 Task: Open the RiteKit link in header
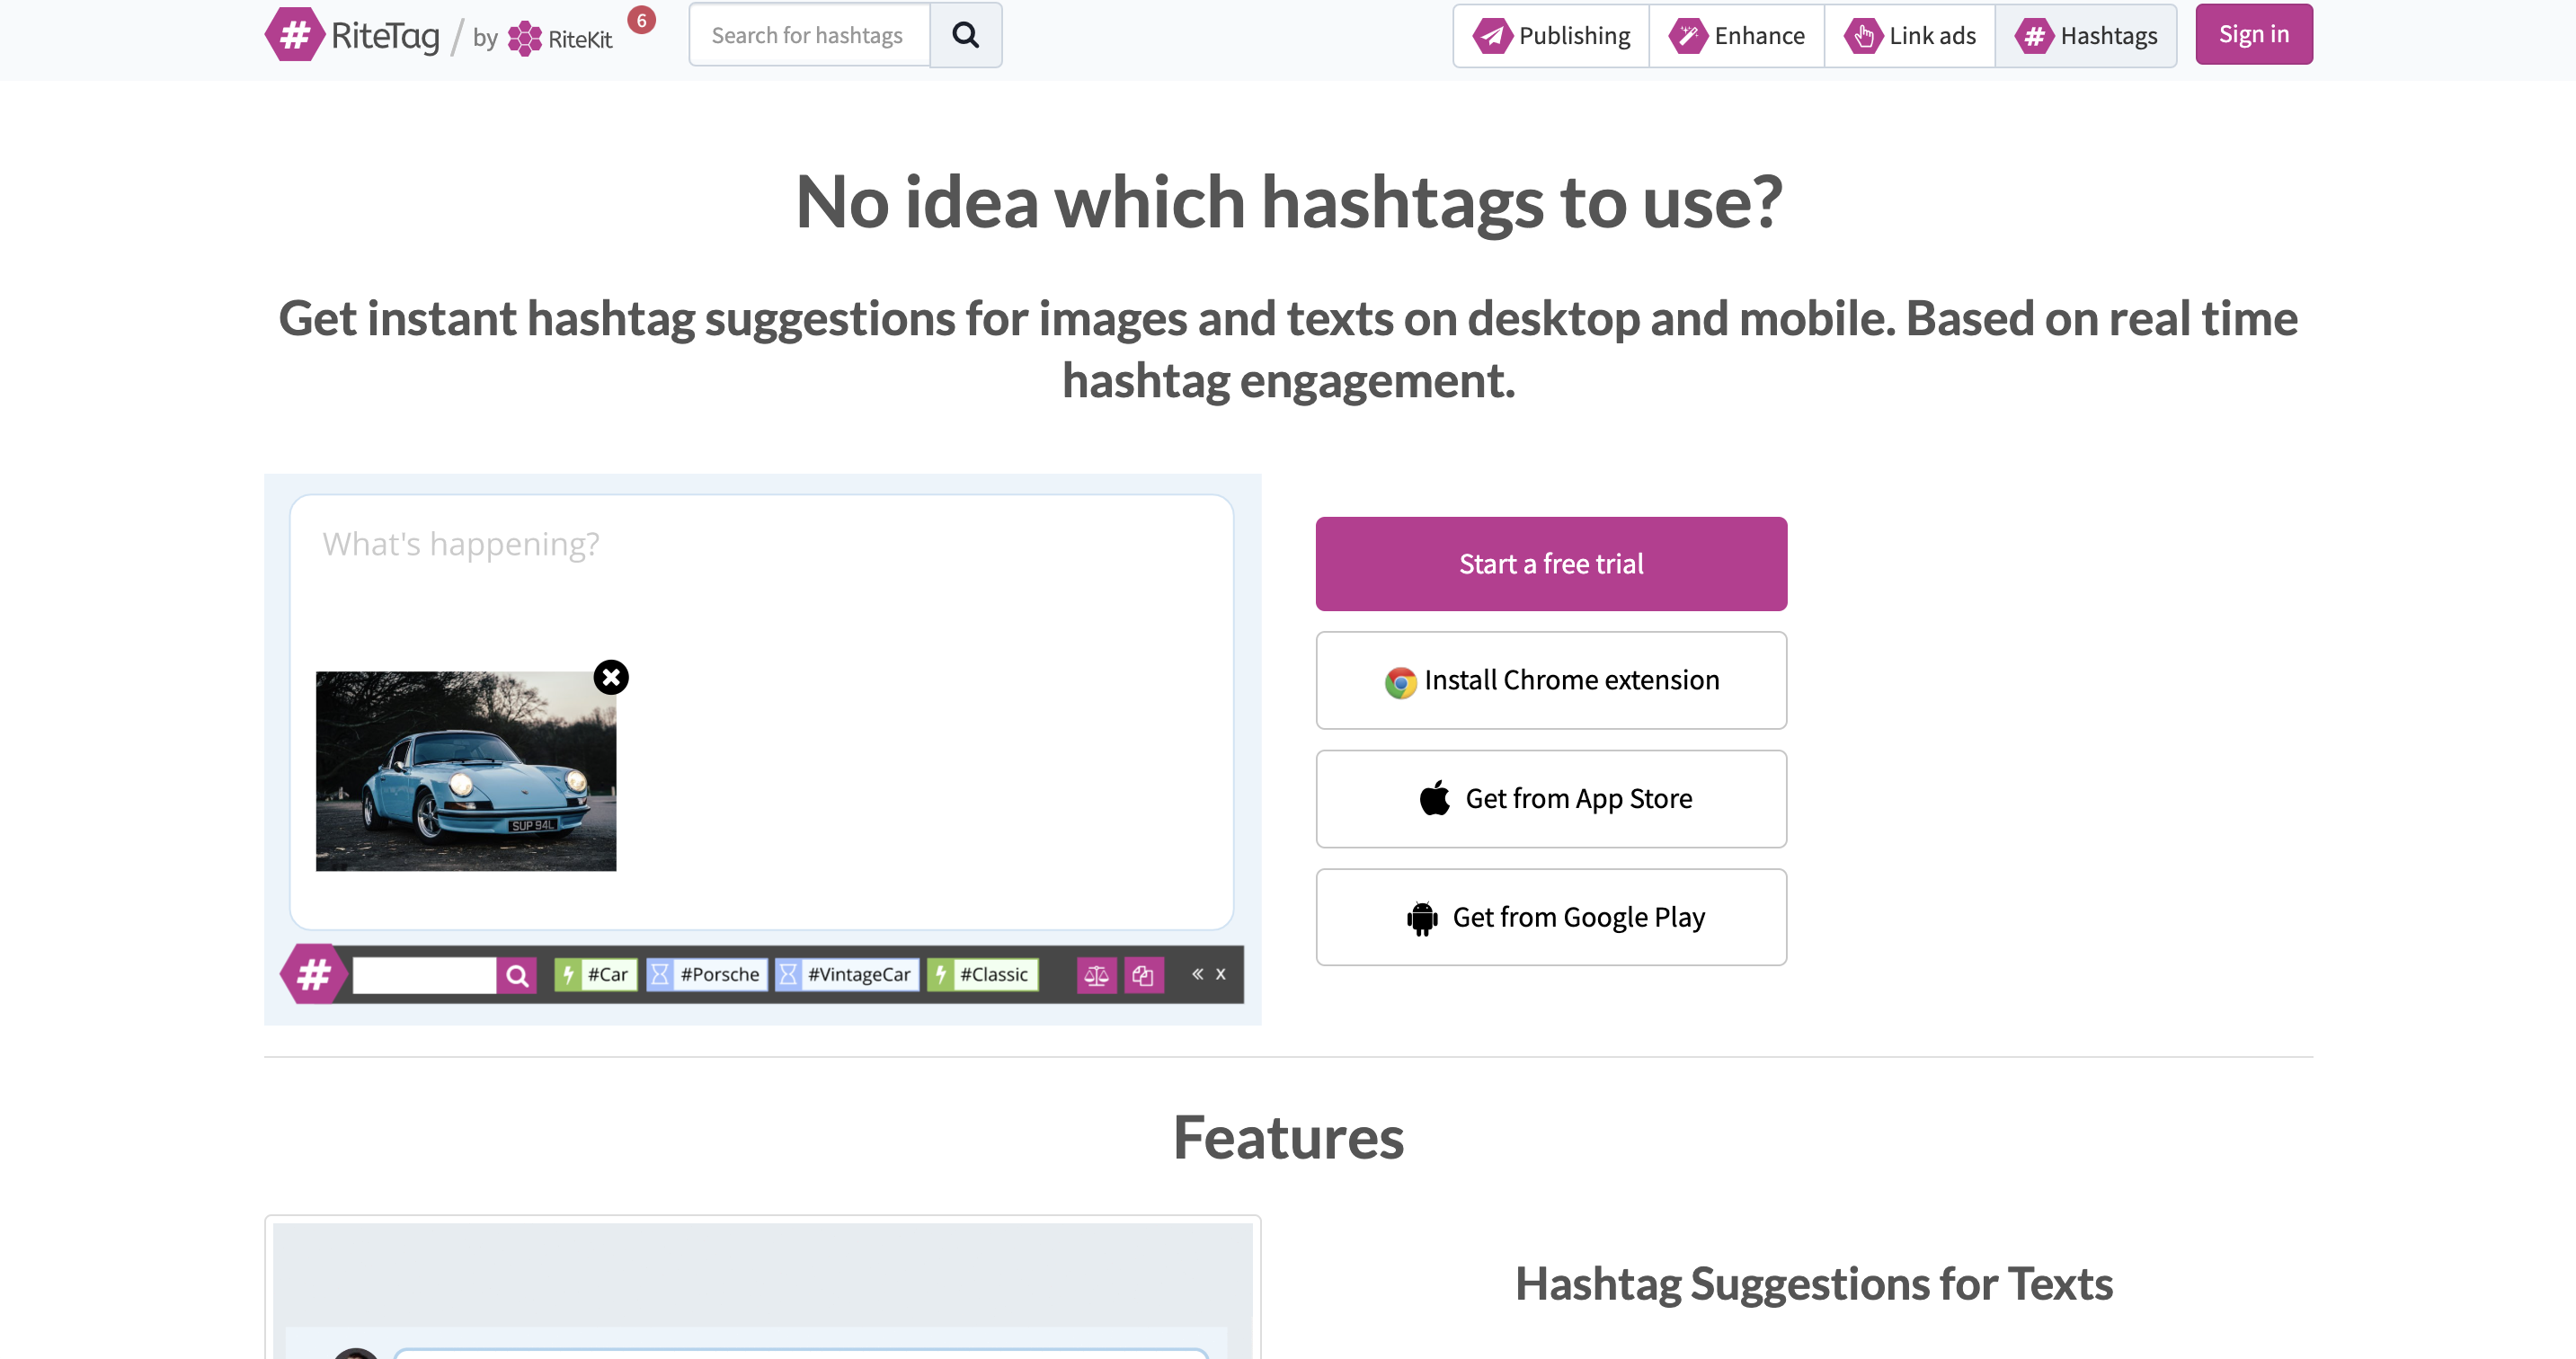click(x=560, y=39)
